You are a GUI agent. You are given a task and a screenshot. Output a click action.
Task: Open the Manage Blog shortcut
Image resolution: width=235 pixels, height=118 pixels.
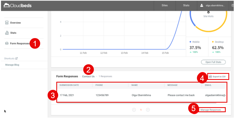pos(12,65)
